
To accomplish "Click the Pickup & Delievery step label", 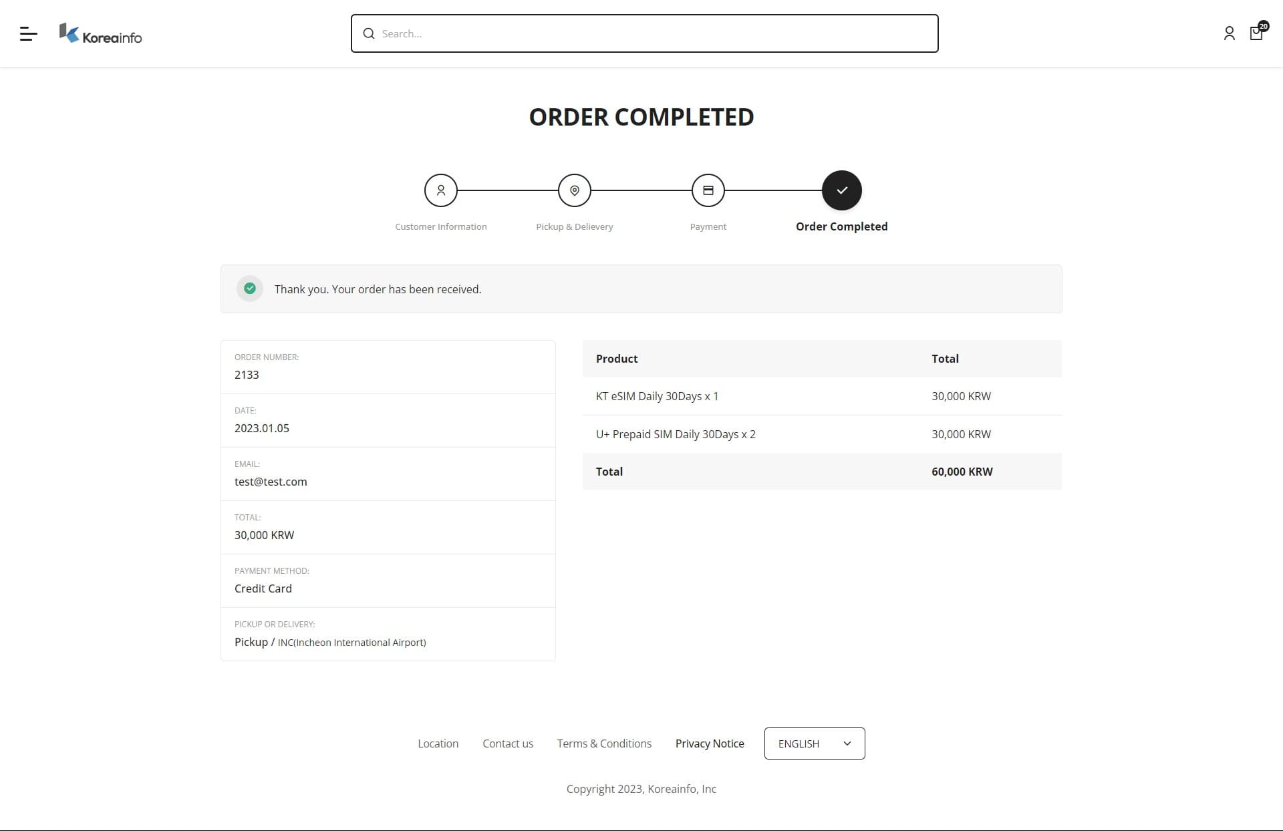I will (575, 227).
